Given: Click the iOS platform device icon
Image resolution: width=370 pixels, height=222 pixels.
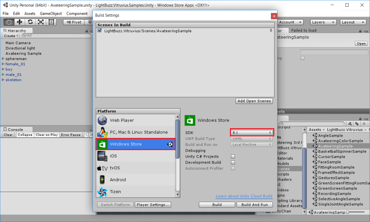Looking at the screenshot, I should tap(102, 156).
